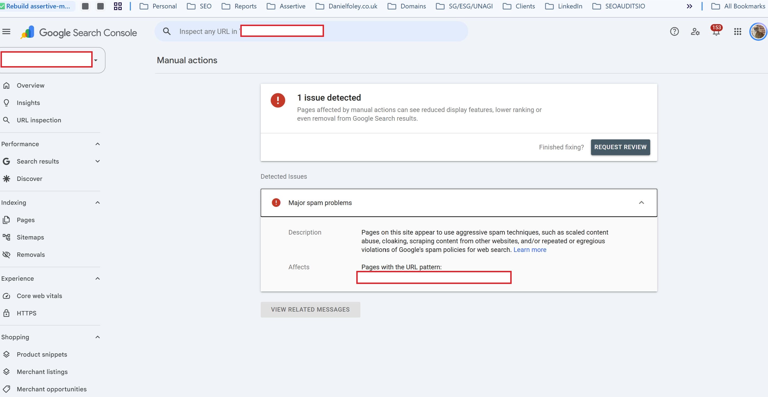Open notifications bell showing 153
This screenshot has height=397, width=768.
(716, 31)
